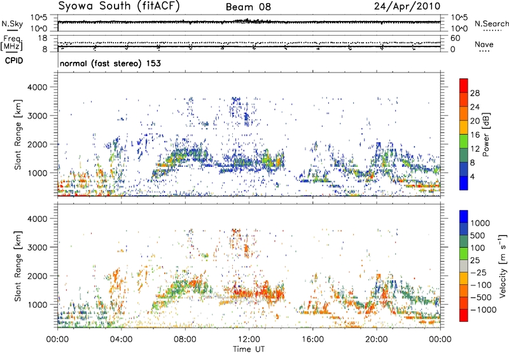
Task: Click the '16:00' time axis tick
Action: (312, 340)
